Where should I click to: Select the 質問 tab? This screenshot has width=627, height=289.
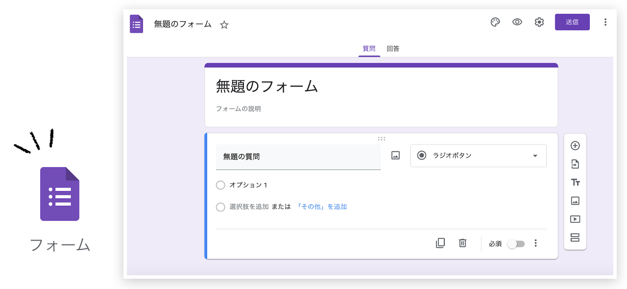[369, 48]
